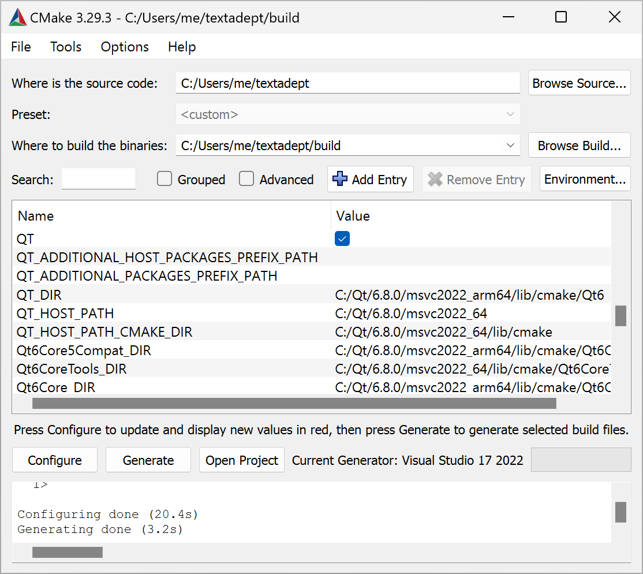Click the Browse Build button
The height and width of the screenshot is (574, 643).
pyautogui.click(x=579, y=146)
